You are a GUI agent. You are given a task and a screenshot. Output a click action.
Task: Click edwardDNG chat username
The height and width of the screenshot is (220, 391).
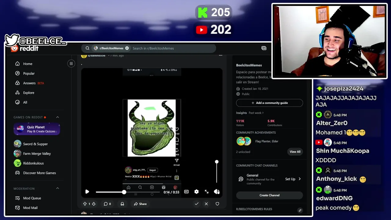click(x=334, y=198)
